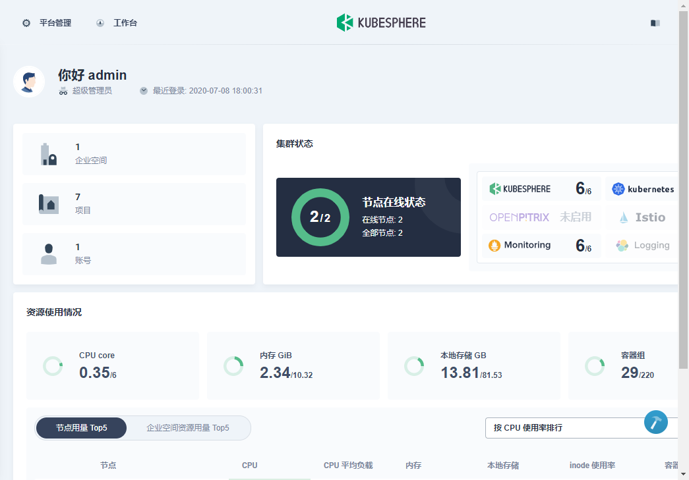The image size is (689, 480).
Task: Open the 账号 accounts count card
Action: pyautogui.click(x=134, y=254)
